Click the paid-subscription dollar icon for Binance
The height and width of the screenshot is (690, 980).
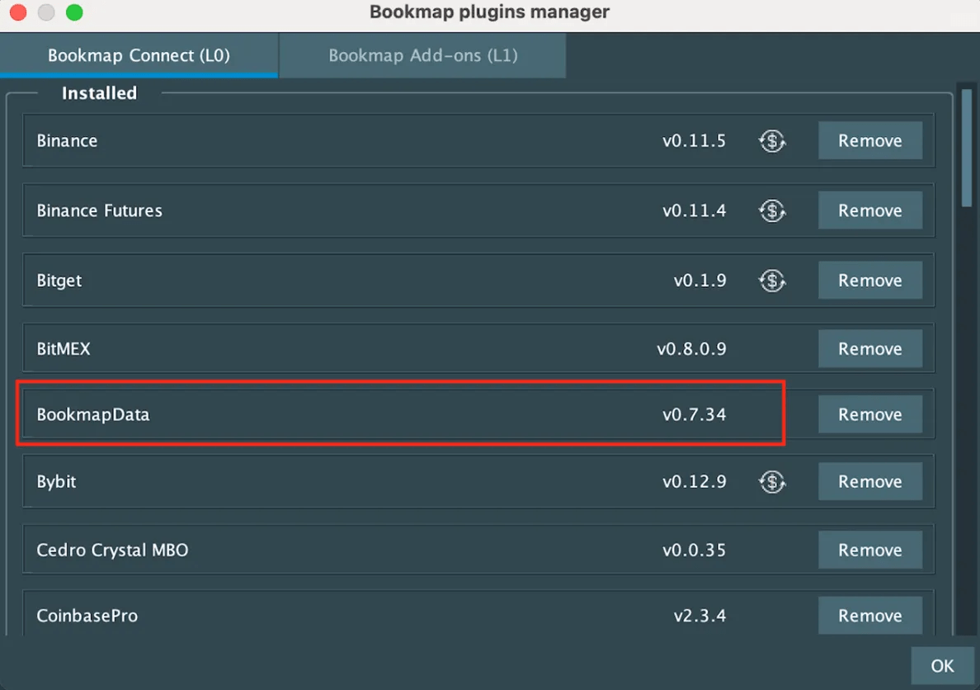[x=772, y=141]
